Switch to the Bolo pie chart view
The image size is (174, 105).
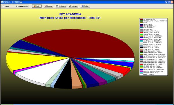[x=37, y=6]
